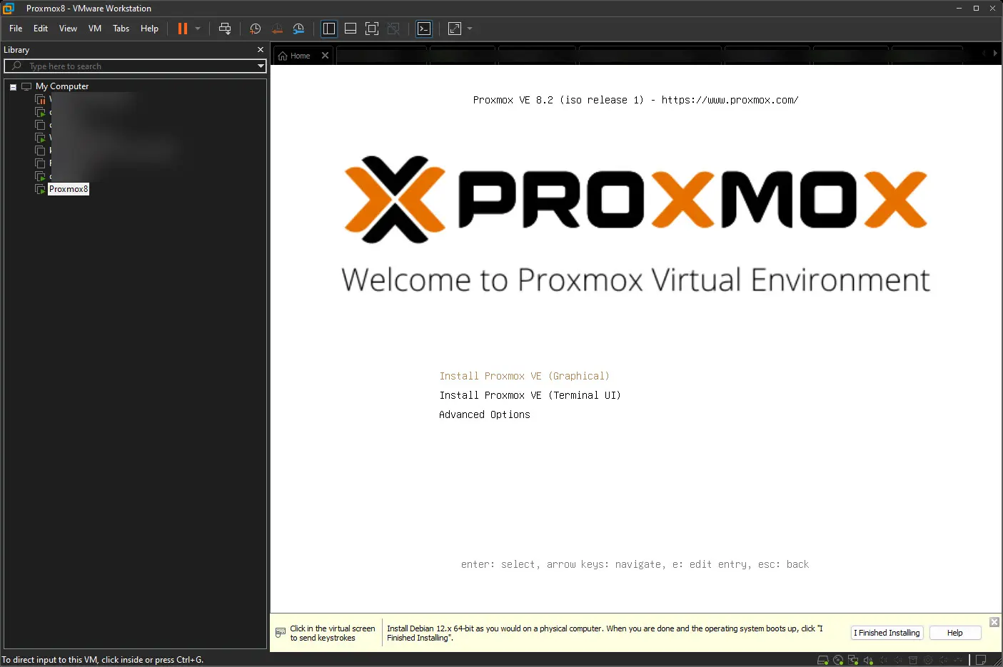Select the Proxmox8 VM in the library
Image resolution: width=1003 pixels, height=667 pixels.
click(69, 189)
